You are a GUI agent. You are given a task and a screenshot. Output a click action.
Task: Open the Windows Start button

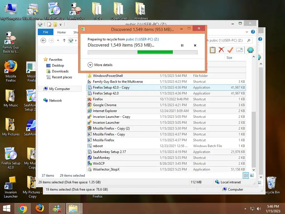[7, 208]
